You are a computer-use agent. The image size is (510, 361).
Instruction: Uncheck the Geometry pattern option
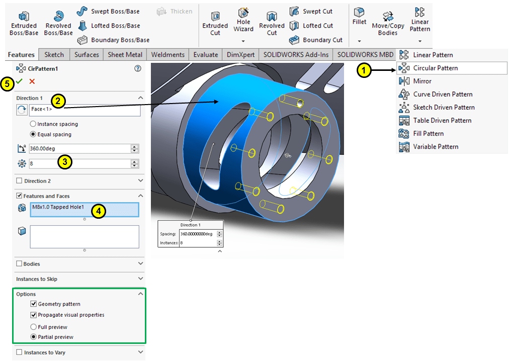click(33, 304)
